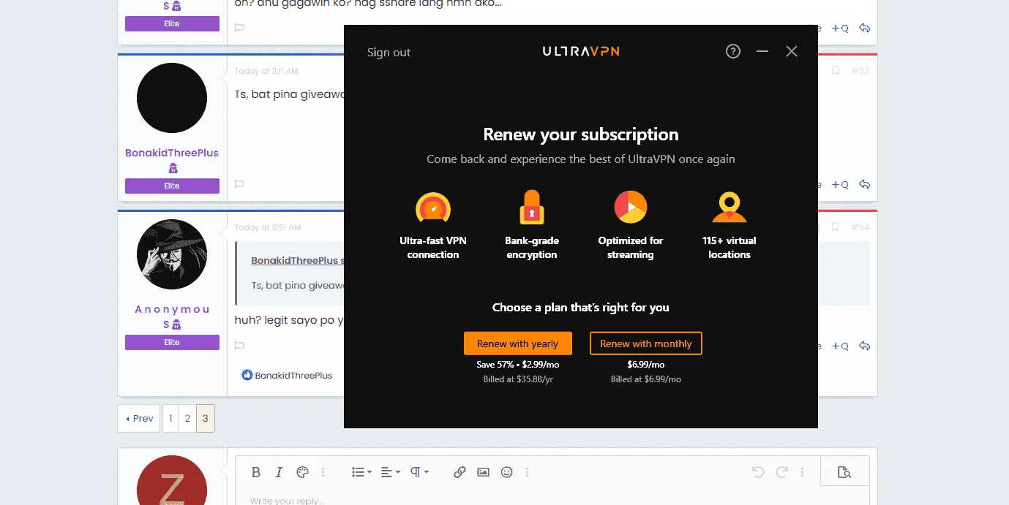Minimize the UltraVPN window

[762, 51]
